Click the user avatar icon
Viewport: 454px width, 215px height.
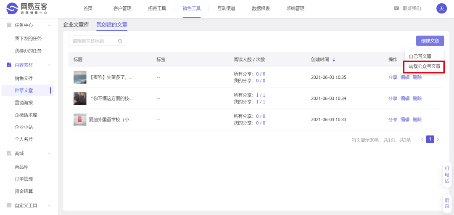pyautogui.click(x=441, y=8)
